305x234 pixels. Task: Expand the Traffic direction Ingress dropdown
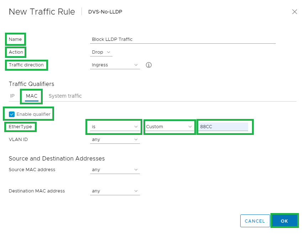click(x=115, y=65)
